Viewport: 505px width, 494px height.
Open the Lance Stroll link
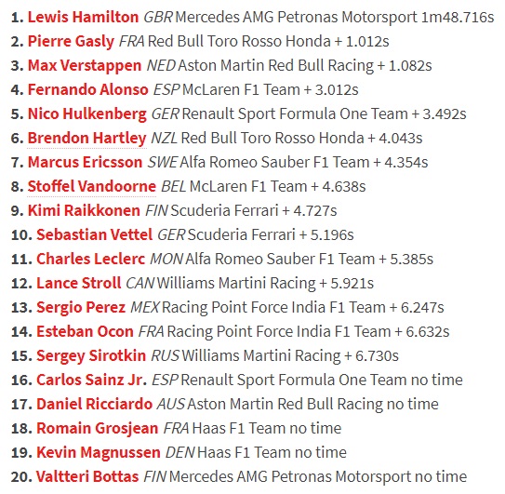pyautogui.click(x=78, y=283)
